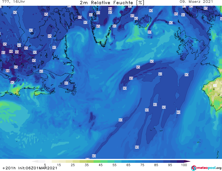222x171 pixels.
Task: Click the 95 contour label on Greenland's southwest coast
Action: (x=98, y=26)
